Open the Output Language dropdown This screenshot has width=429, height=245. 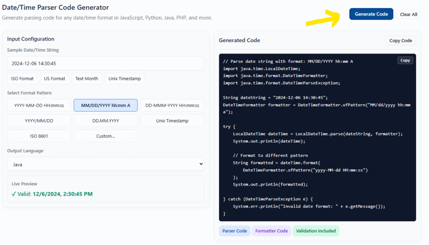coord(106,163)
